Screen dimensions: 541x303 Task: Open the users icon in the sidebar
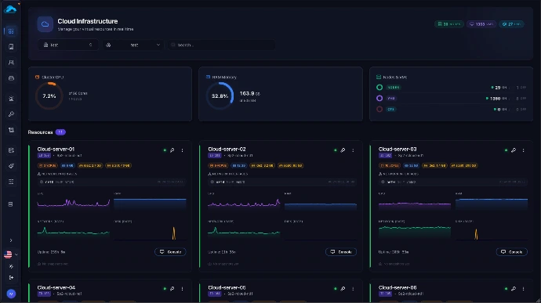point(11,63)
